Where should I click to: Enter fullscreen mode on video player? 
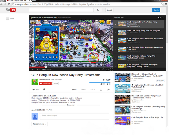tap(111, 69)
